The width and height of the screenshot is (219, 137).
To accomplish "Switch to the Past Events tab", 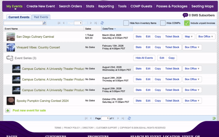I will click(41, 17).
